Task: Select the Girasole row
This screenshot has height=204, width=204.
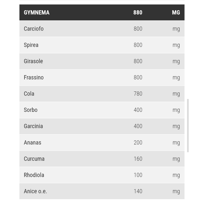Action: [x=102, y=61]
